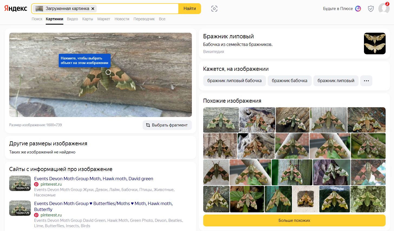The width and height of the screenshot is (394, 231).
Task: Remove the uploaded image from search box
Action: [x=93, y=9]
